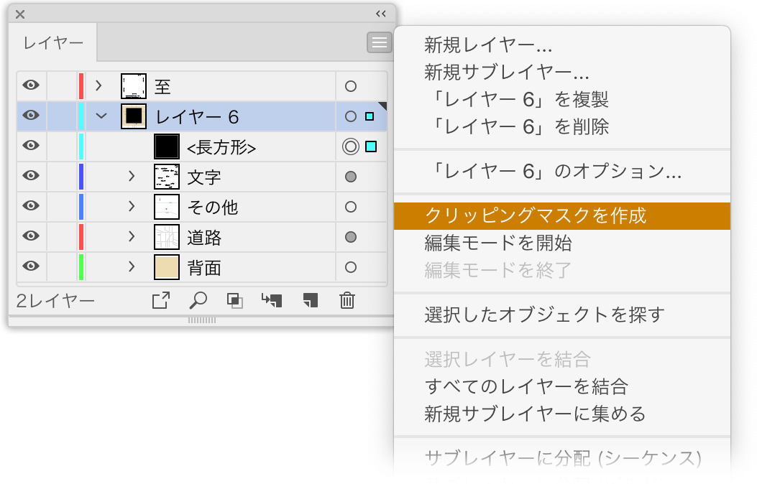Image resolution: width=757 pixels, height=484 pixels.
Task: Click the target circle for 文字
Action: [351, 177]
